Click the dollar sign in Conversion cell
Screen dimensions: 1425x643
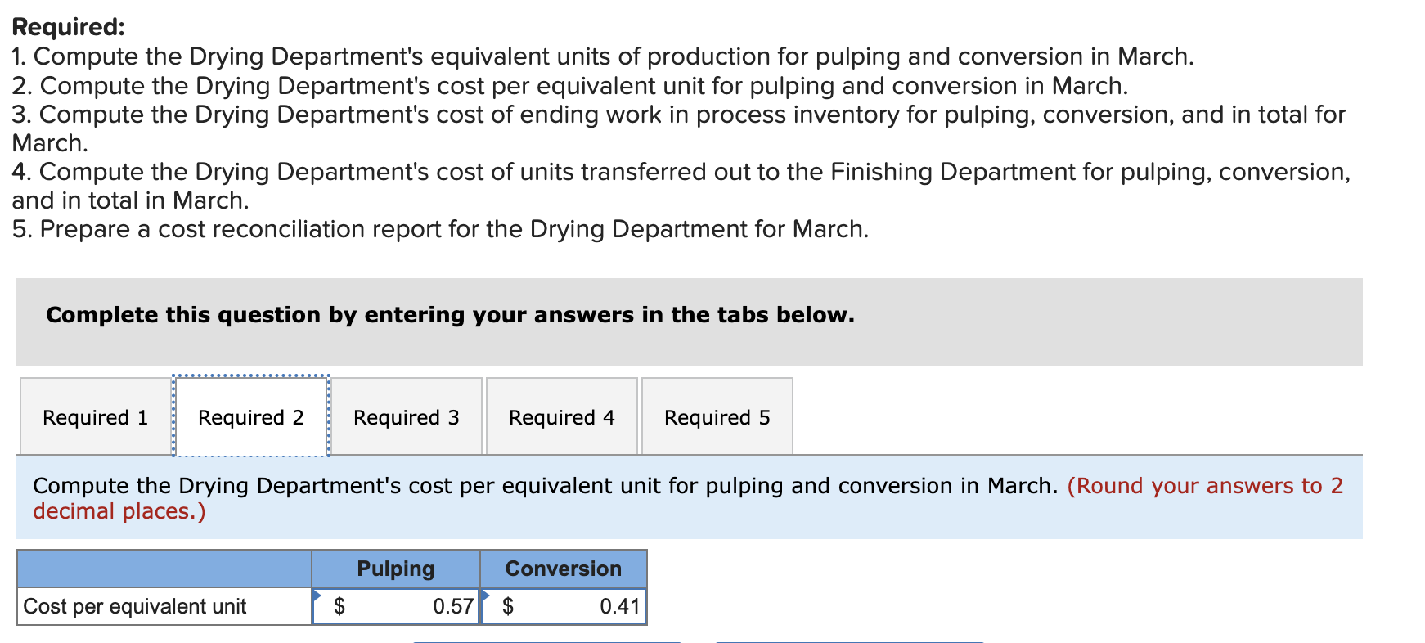(x=508, y=606)
